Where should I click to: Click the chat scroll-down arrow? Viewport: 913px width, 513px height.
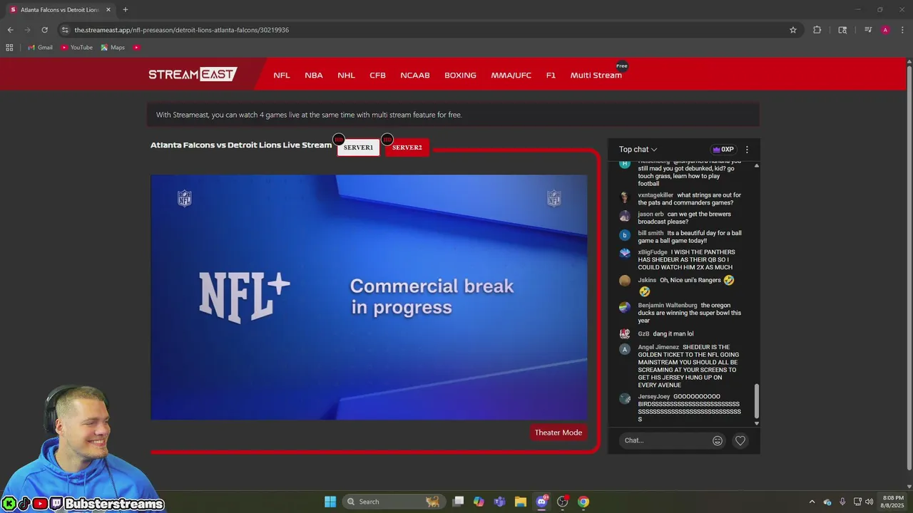(x=757, y=423)
